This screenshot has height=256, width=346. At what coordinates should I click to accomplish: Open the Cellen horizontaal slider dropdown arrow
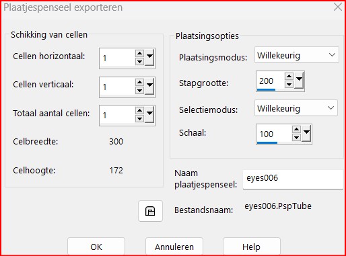(x=149, y=57)
